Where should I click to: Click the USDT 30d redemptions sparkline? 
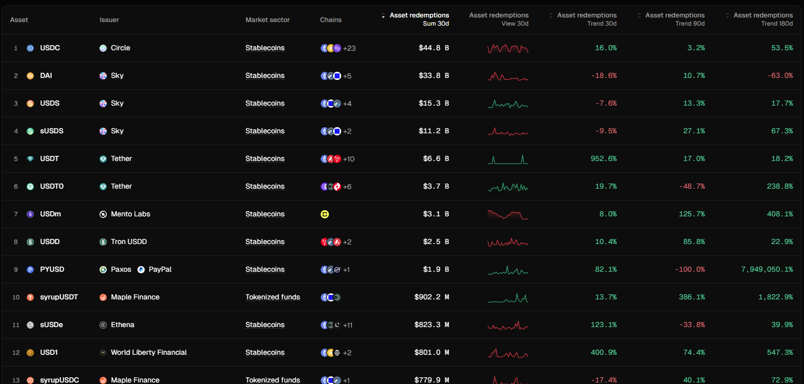[507, 159]
